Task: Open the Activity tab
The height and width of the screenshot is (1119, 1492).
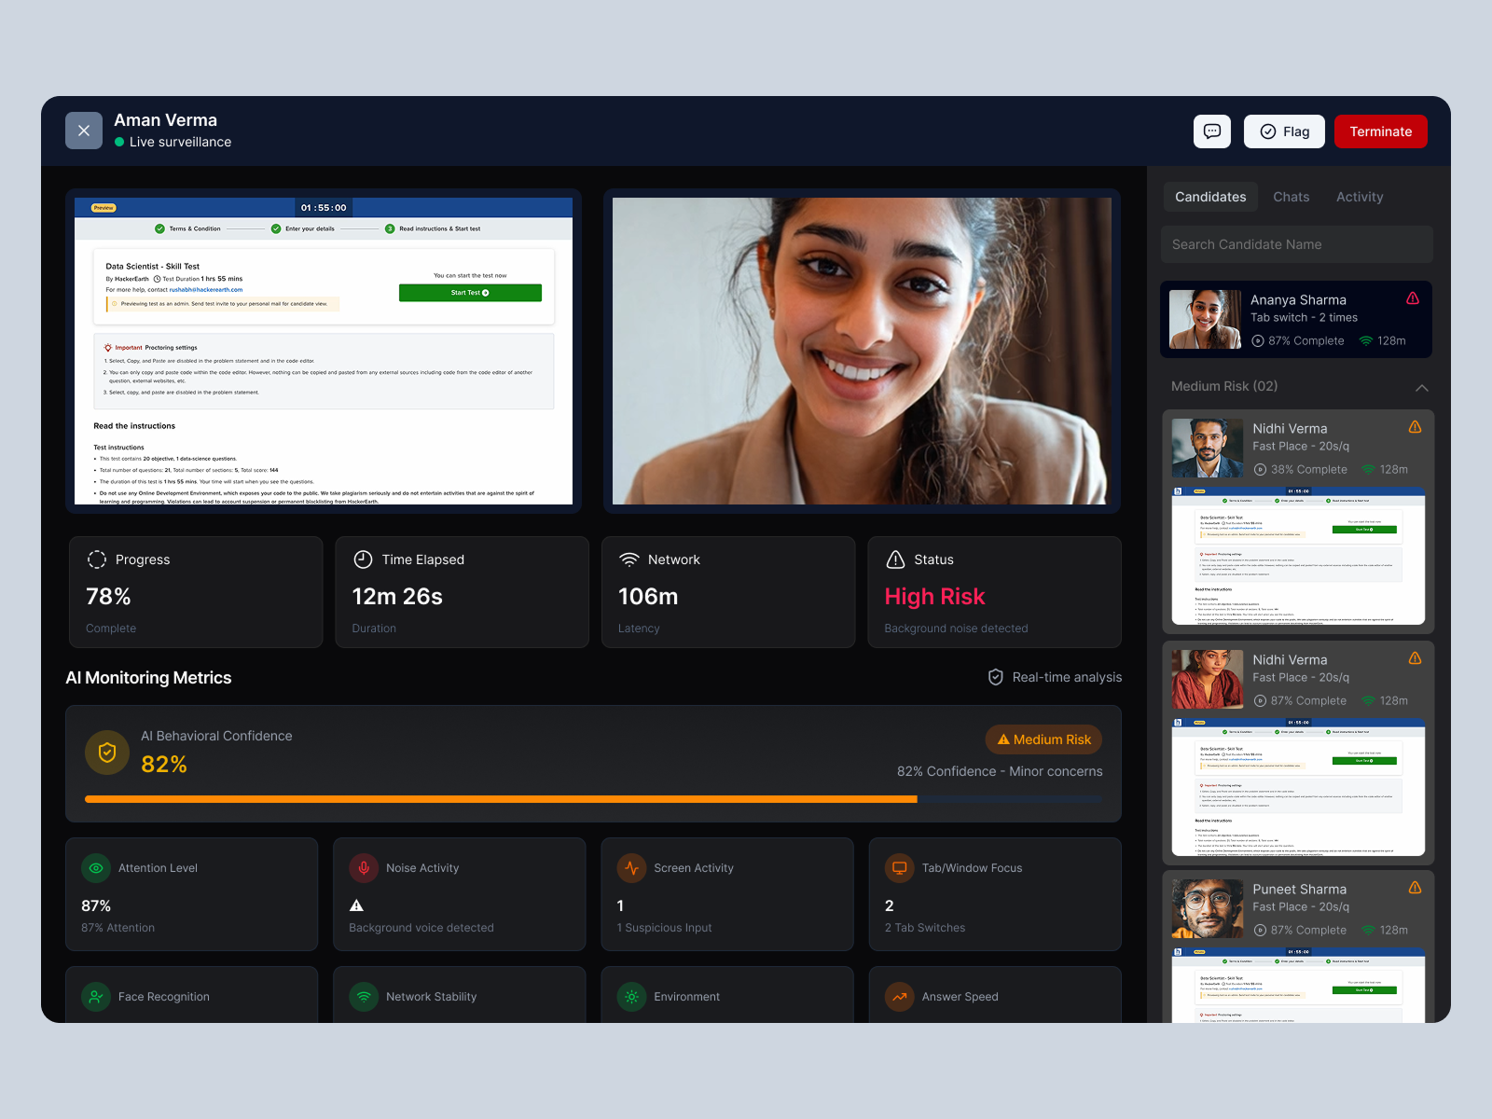Action: tap(1359, 197)
